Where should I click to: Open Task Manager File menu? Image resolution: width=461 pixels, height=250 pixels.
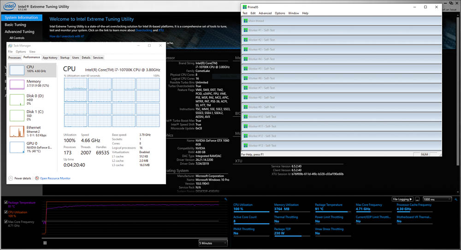click(x=10, y=52)
